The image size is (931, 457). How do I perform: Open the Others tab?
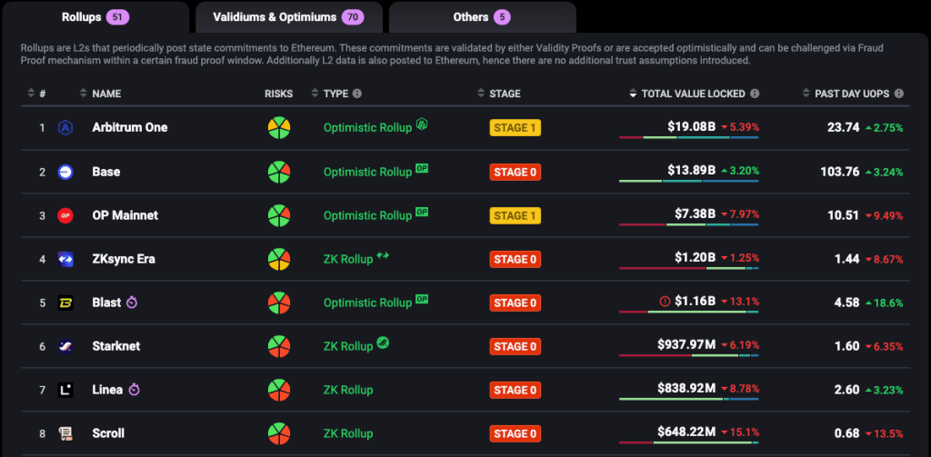point(482,17)
